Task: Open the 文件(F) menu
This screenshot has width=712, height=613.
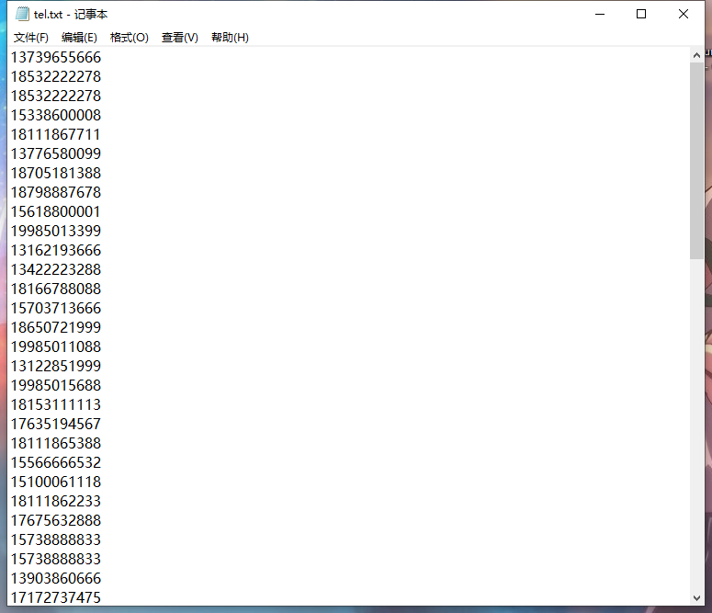Action: (31, 38)
